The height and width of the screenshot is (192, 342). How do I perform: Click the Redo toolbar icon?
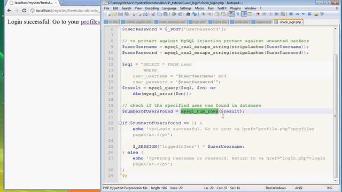(x=180, y=14)
